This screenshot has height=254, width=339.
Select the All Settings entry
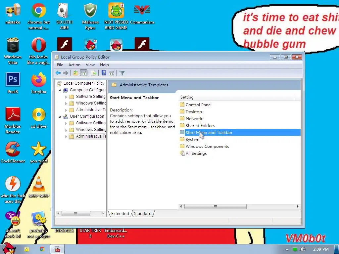tap(196, 153)
